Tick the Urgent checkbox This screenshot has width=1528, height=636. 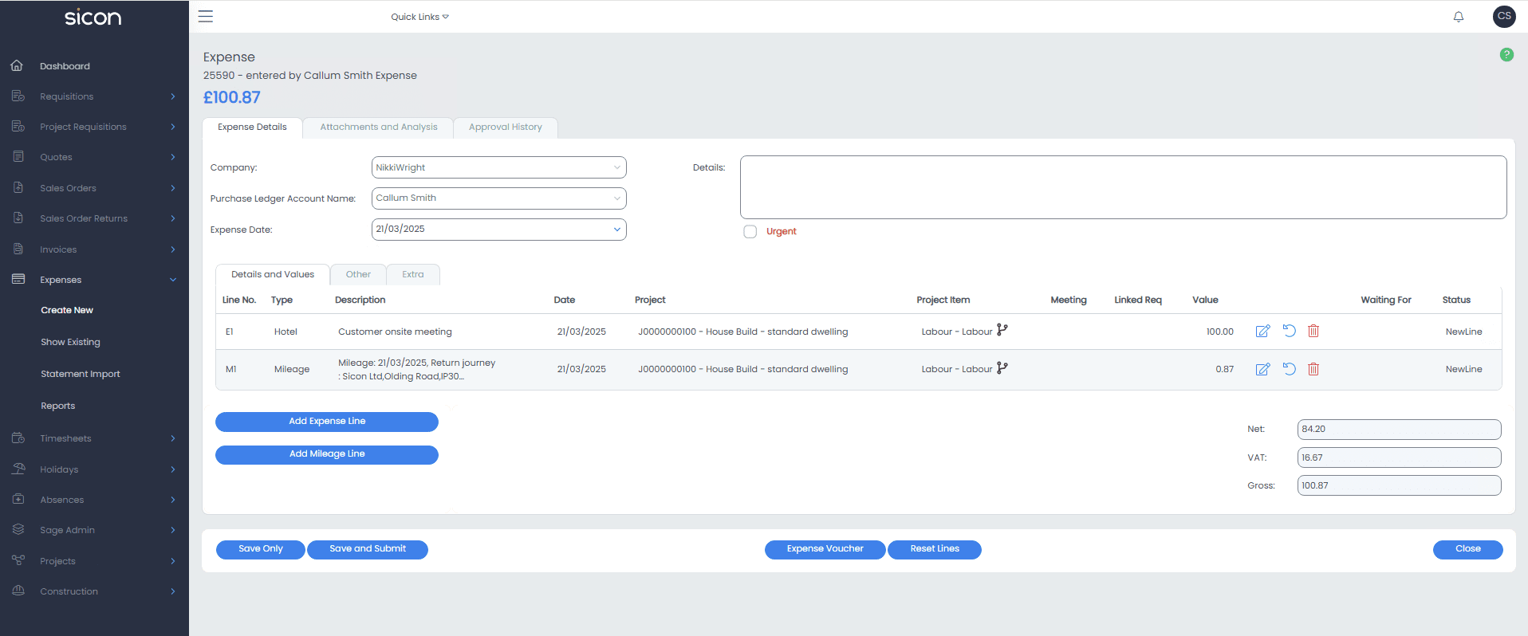750,232
